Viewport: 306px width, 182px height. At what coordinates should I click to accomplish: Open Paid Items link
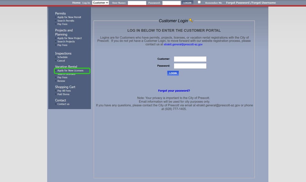(63, 94)
